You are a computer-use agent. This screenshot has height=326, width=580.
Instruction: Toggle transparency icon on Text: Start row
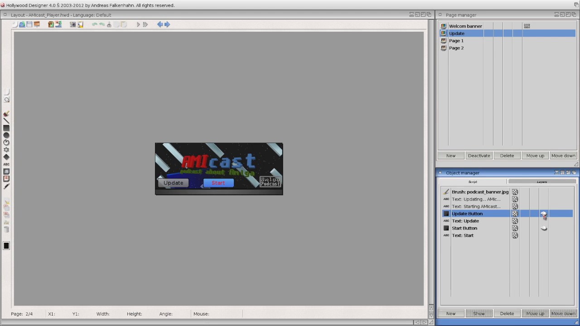point(515,235)
